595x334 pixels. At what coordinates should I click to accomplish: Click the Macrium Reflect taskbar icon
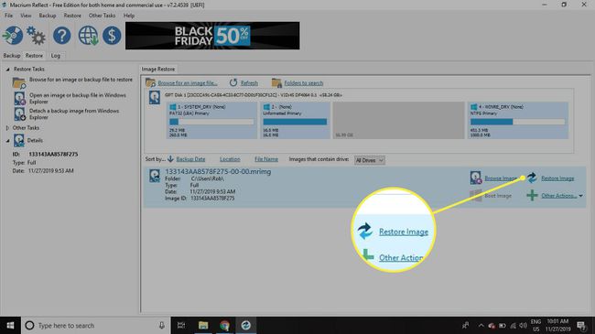[x=246, y=325]
